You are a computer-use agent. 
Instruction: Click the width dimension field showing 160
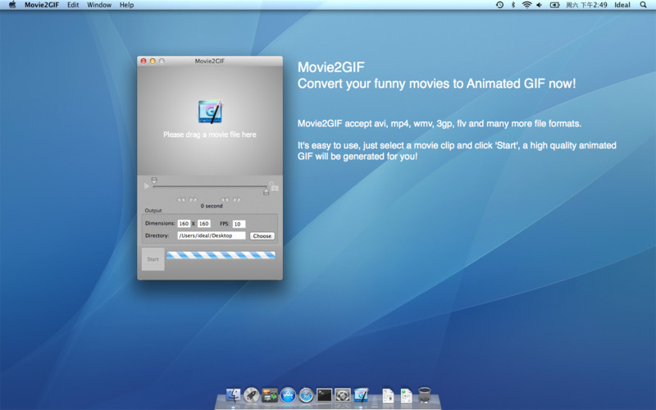tap(184, 224)
